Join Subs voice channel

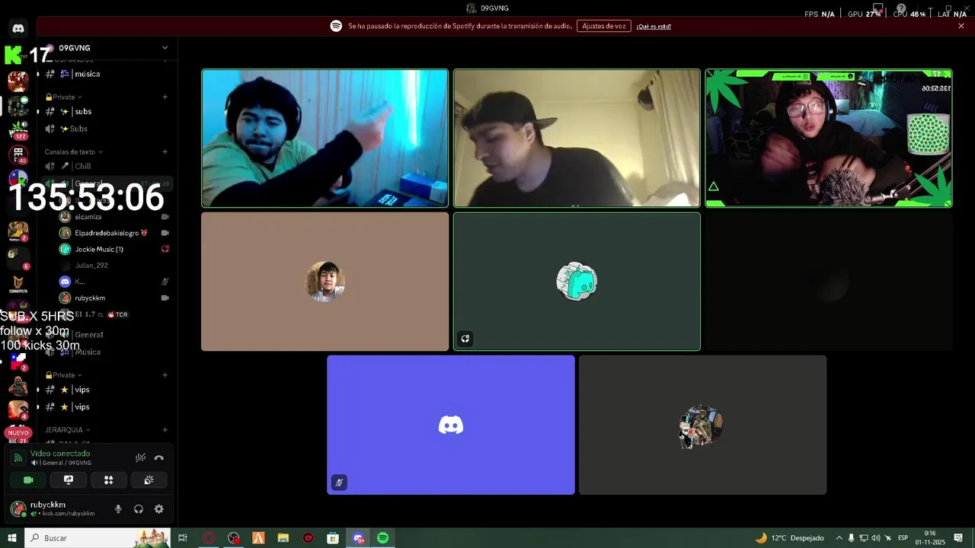coord(107,129)
